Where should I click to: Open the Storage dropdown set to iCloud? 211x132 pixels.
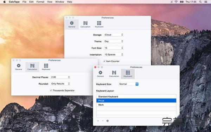[114, 35]
